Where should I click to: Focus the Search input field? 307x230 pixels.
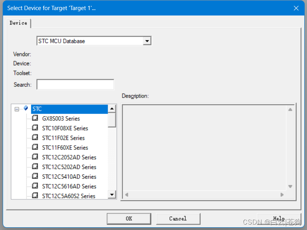pos(75,84)
